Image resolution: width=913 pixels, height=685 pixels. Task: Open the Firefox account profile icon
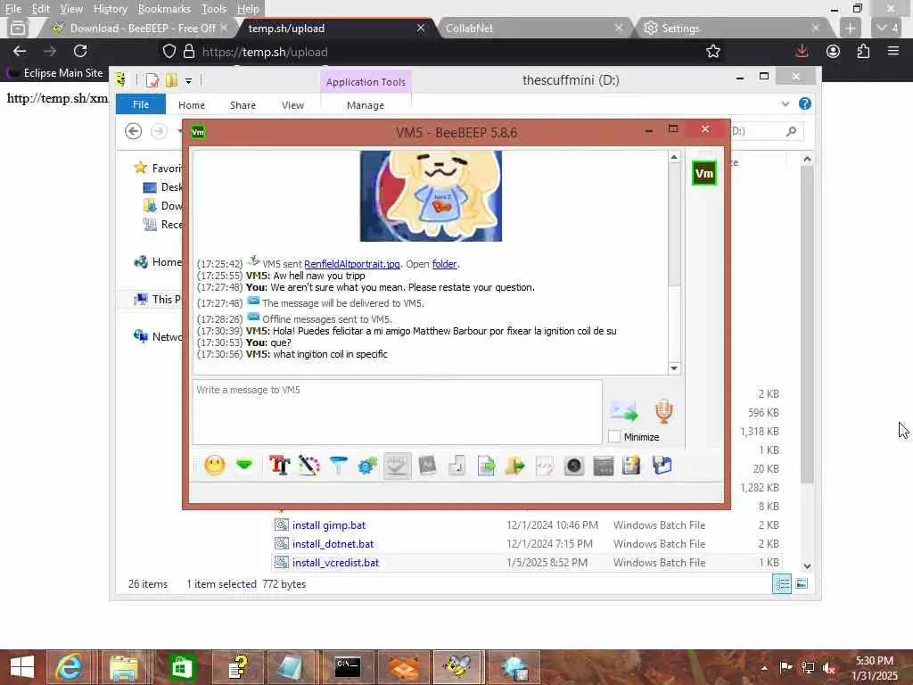(834, 51)
